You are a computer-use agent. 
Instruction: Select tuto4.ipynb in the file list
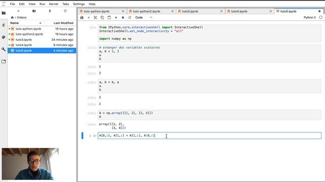tap(42, 45)
